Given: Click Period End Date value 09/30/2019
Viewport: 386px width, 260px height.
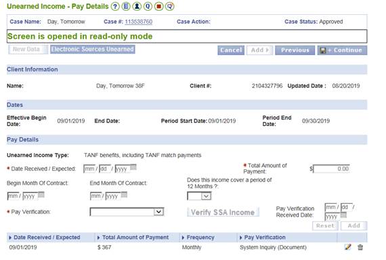Looking at the screenshot, I should pyautogui.click(x=316, y=121).
